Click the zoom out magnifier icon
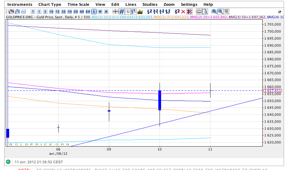The height and width of the screenshot is (170, 288). (x=220, y=12)
